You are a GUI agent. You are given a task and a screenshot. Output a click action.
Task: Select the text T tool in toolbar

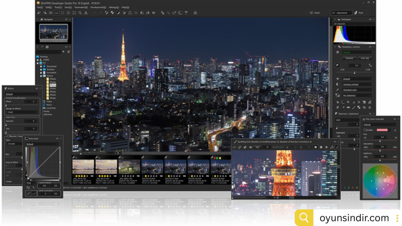(x=186, y=13)
